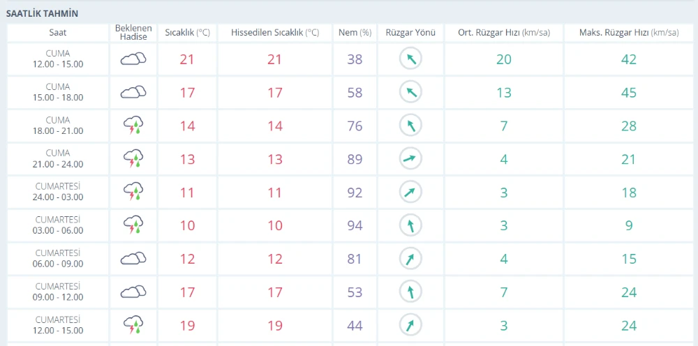Click the thunderstorm icon for Cuma 18.00 - 21.00

coord(133,126)
